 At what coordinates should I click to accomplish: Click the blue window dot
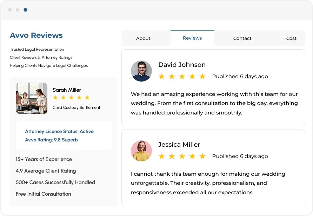pyautogui.click(x=25, y=10)
